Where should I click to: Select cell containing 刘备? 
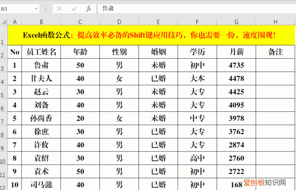(x=41, y=105)
